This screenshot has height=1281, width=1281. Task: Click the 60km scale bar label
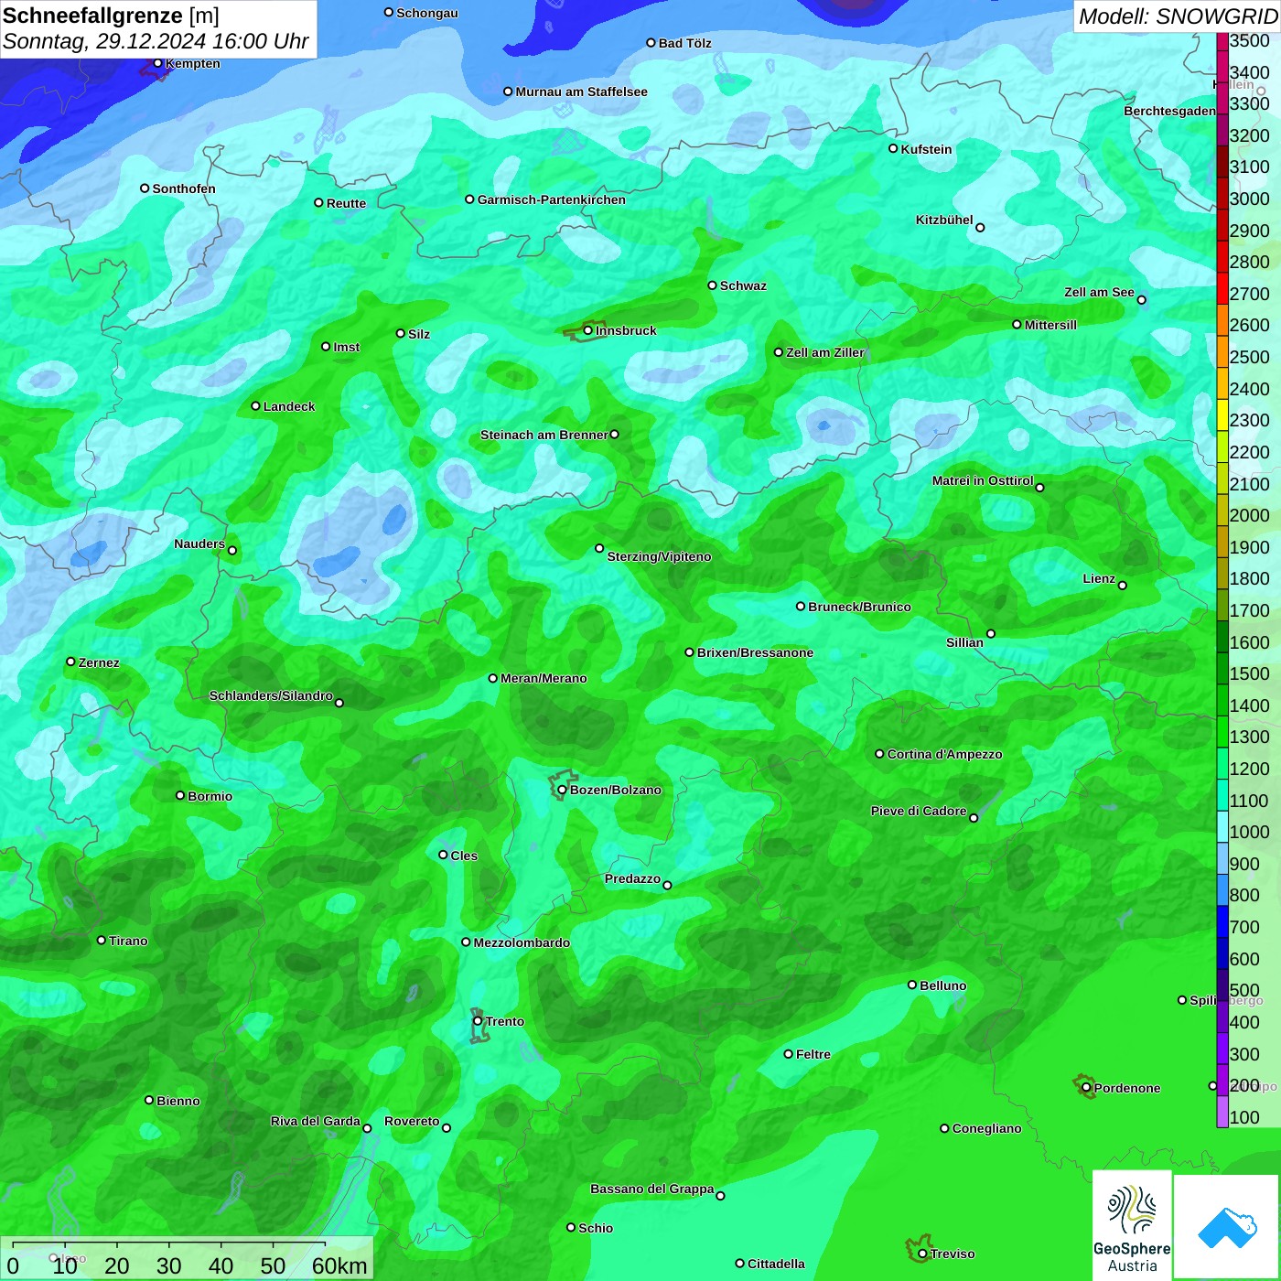339,1265
